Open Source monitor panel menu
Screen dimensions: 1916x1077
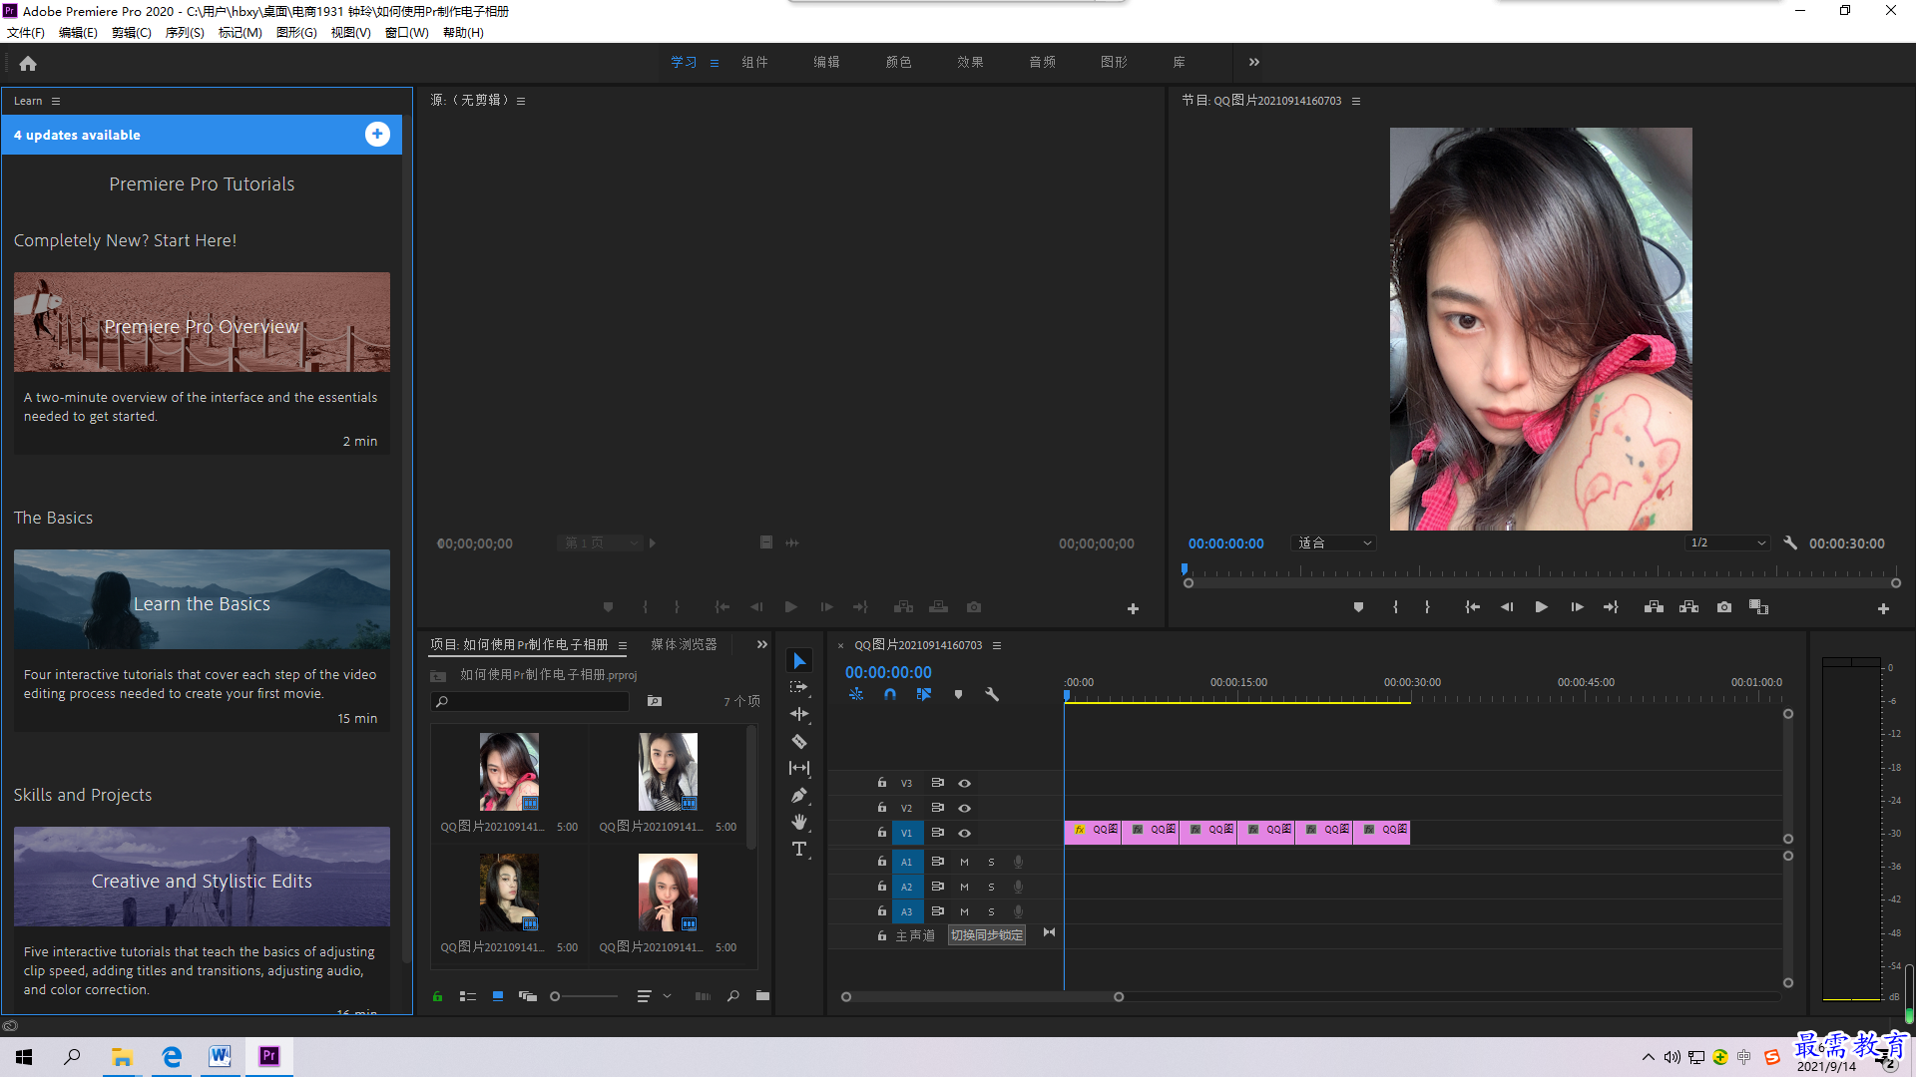click(x=521, y=101)
